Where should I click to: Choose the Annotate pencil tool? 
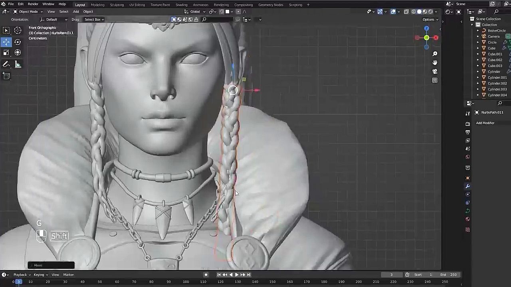pyautogui.click(x=6, y=65)
